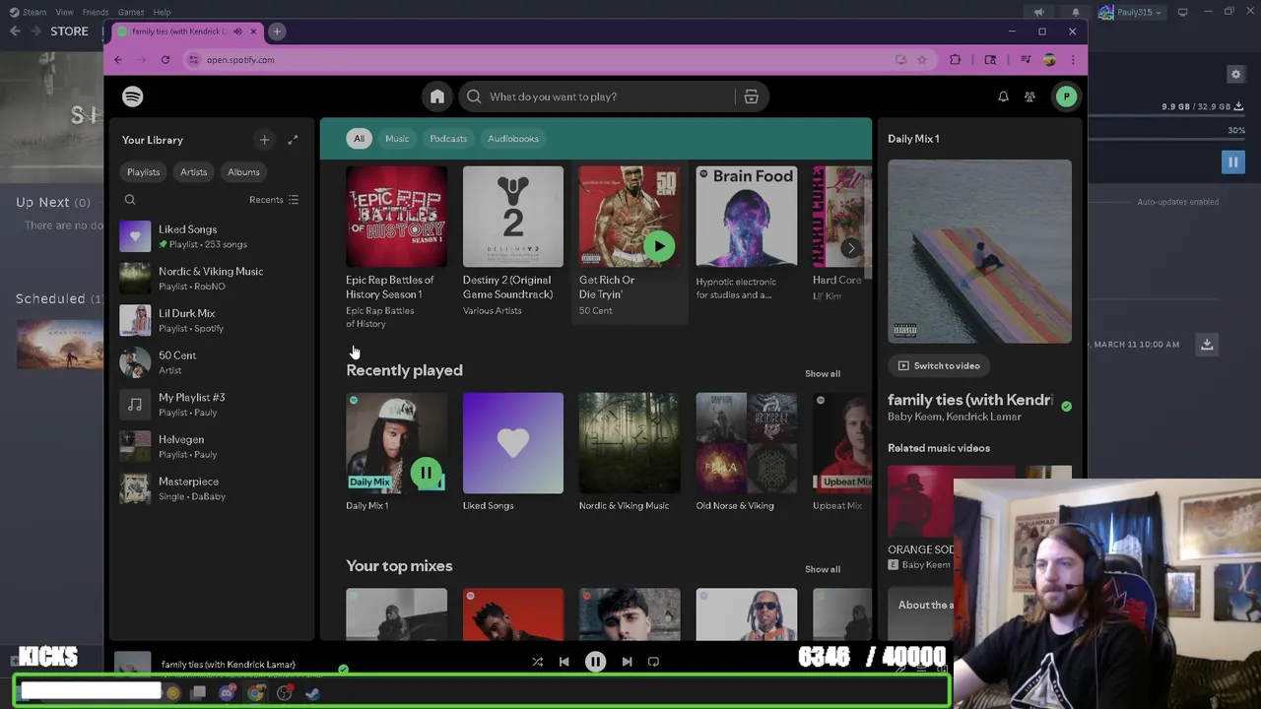Select the Podcasts filter chip
Viewport: 1261px width, 709px height.
[448, 139]
